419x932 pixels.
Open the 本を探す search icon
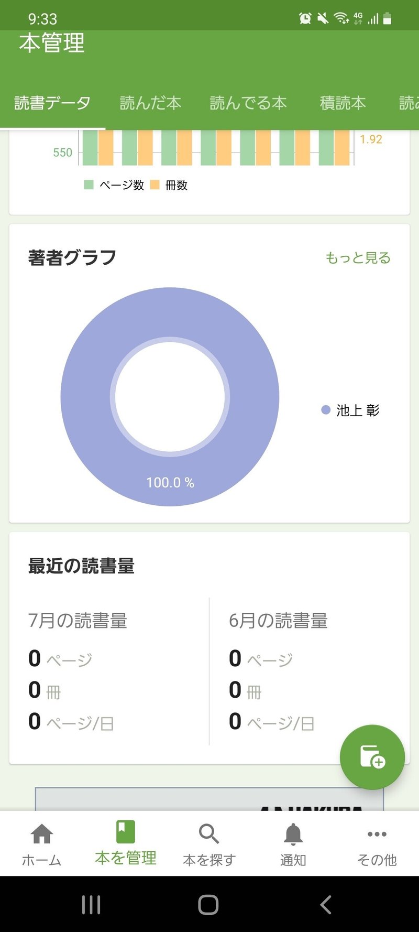pos(209,833)
